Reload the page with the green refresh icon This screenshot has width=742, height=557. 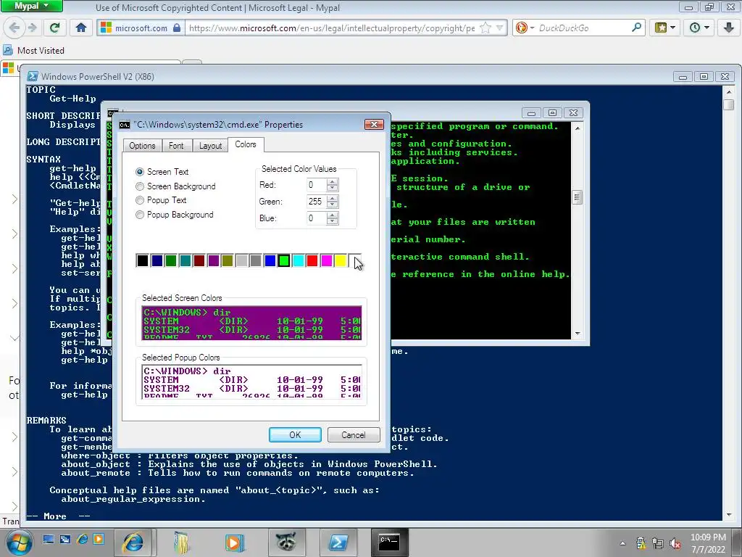coord(54,28)
